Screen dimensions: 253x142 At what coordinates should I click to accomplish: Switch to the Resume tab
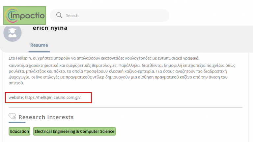[x=39, y=45]
